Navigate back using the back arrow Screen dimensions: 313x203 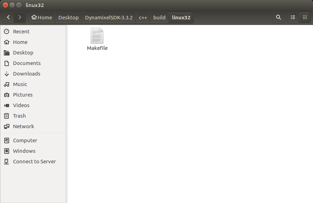click(8, 17)
